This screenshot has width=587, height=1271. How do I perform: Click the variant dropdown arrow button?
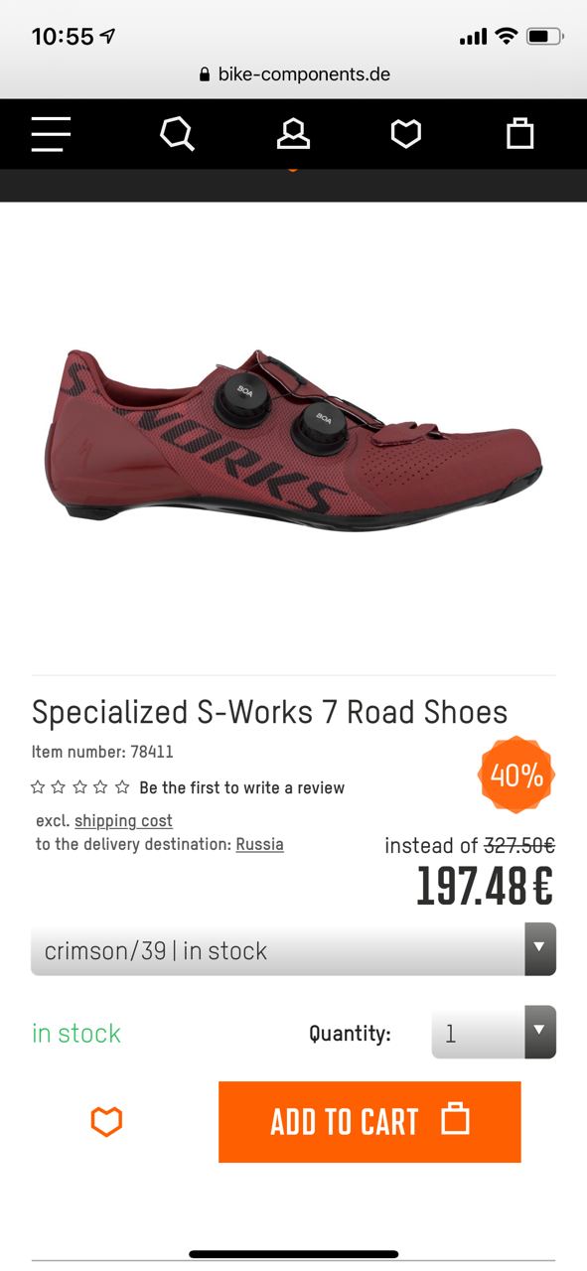(539, 950)
